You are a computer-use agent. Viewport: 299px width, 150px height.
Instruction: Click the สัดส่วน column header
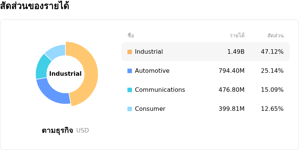pyautogui.click(x=275, y=35)
